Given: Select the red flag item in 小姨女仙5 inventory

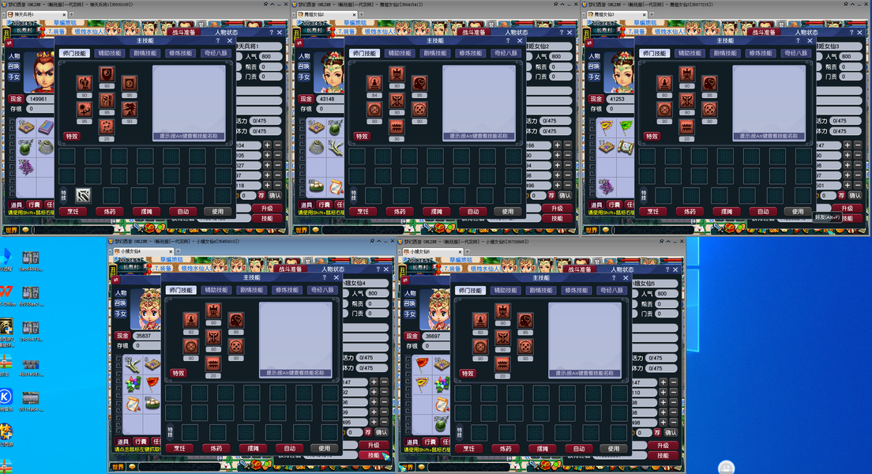Looking at the screenshot, I should tap(423, 364).
